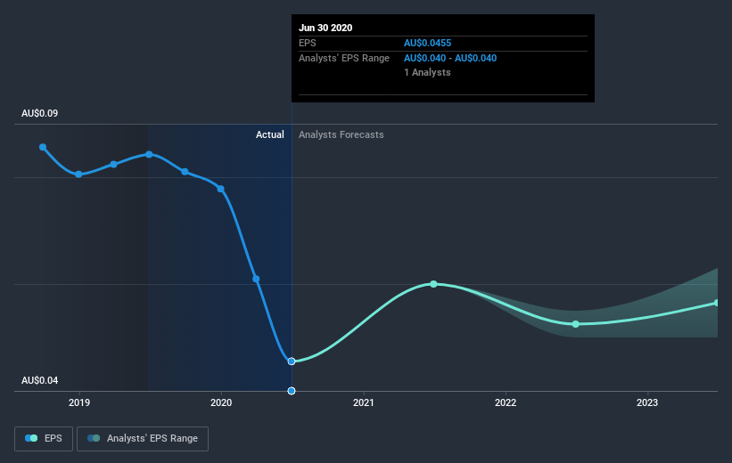Click the 2019 axis label

click(x=79, y=402)
